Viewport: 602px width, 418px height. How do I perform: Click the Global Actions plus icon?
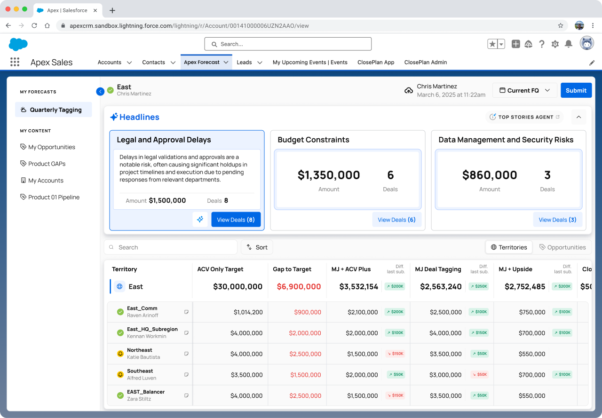pos(515,44)
